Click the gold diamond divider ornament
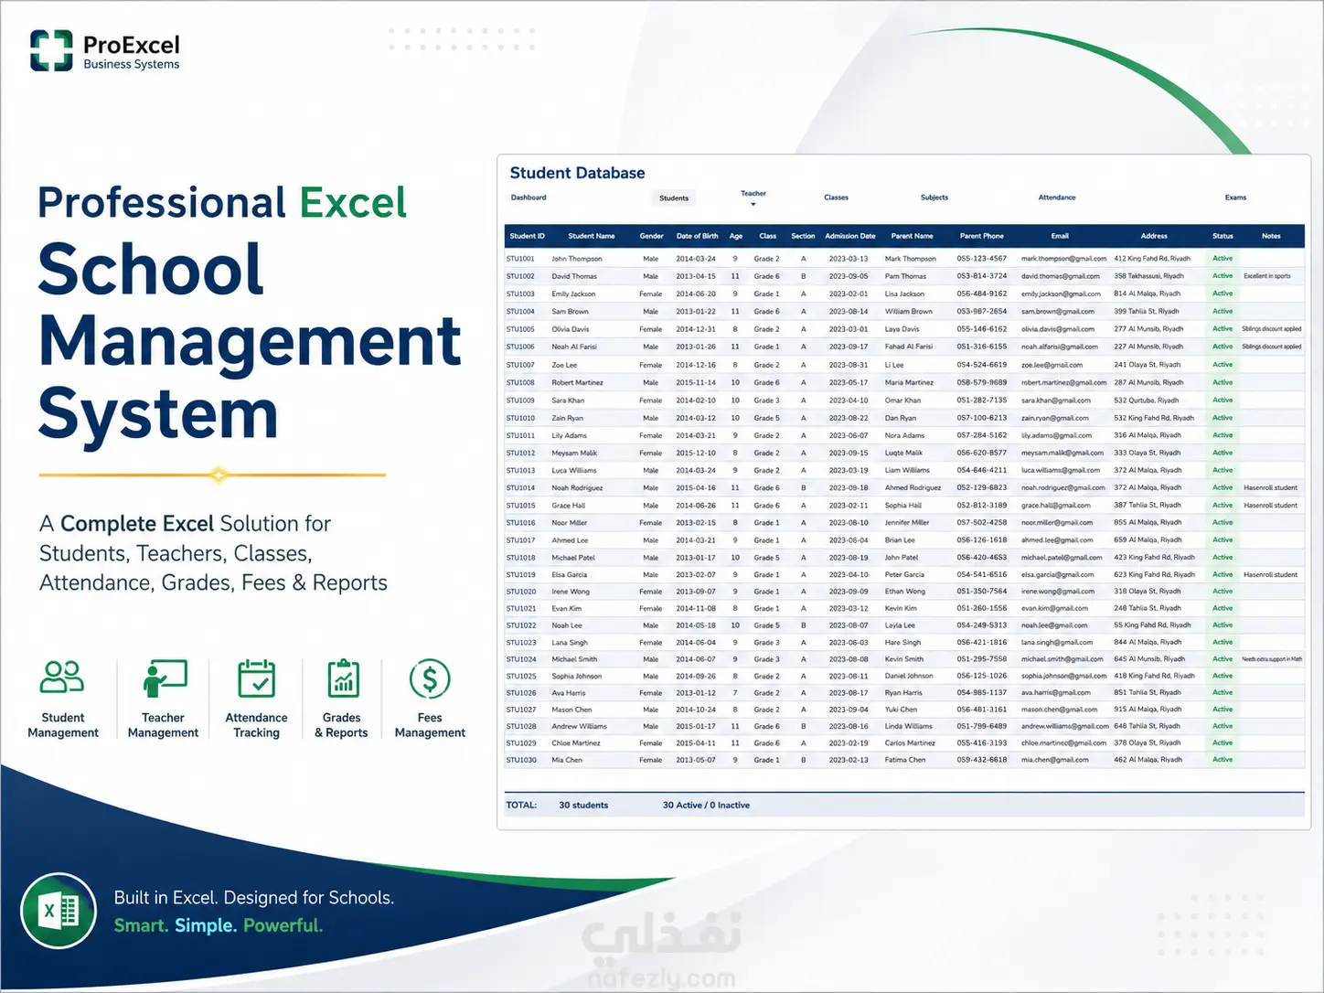The height and width of the screenshot is (993, 1324). pyautogui.click(x=219, y=475)
